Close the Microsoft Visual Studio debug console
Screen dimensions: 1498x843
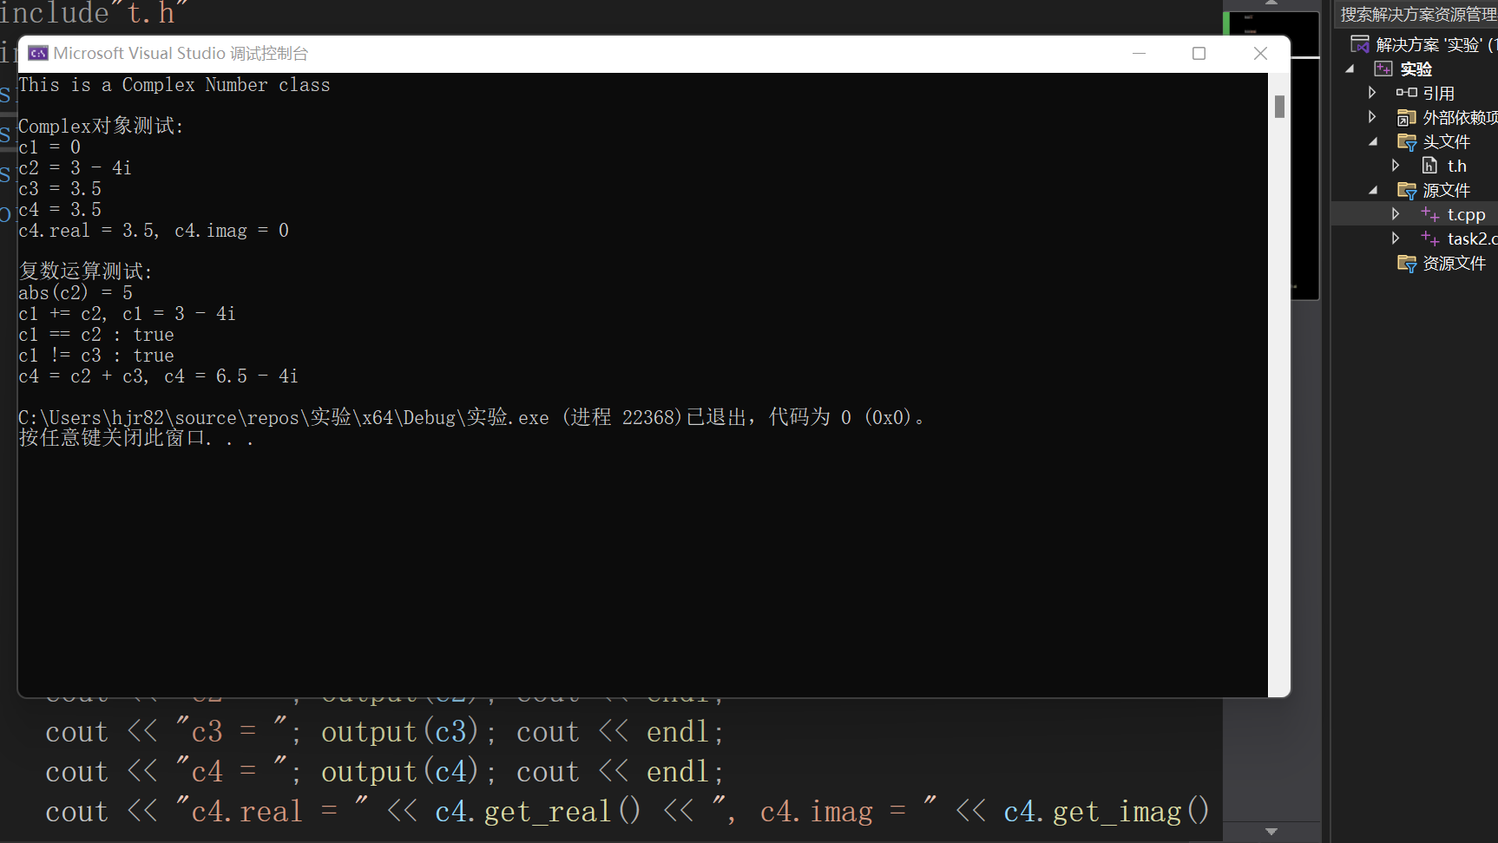point(1260,54)
